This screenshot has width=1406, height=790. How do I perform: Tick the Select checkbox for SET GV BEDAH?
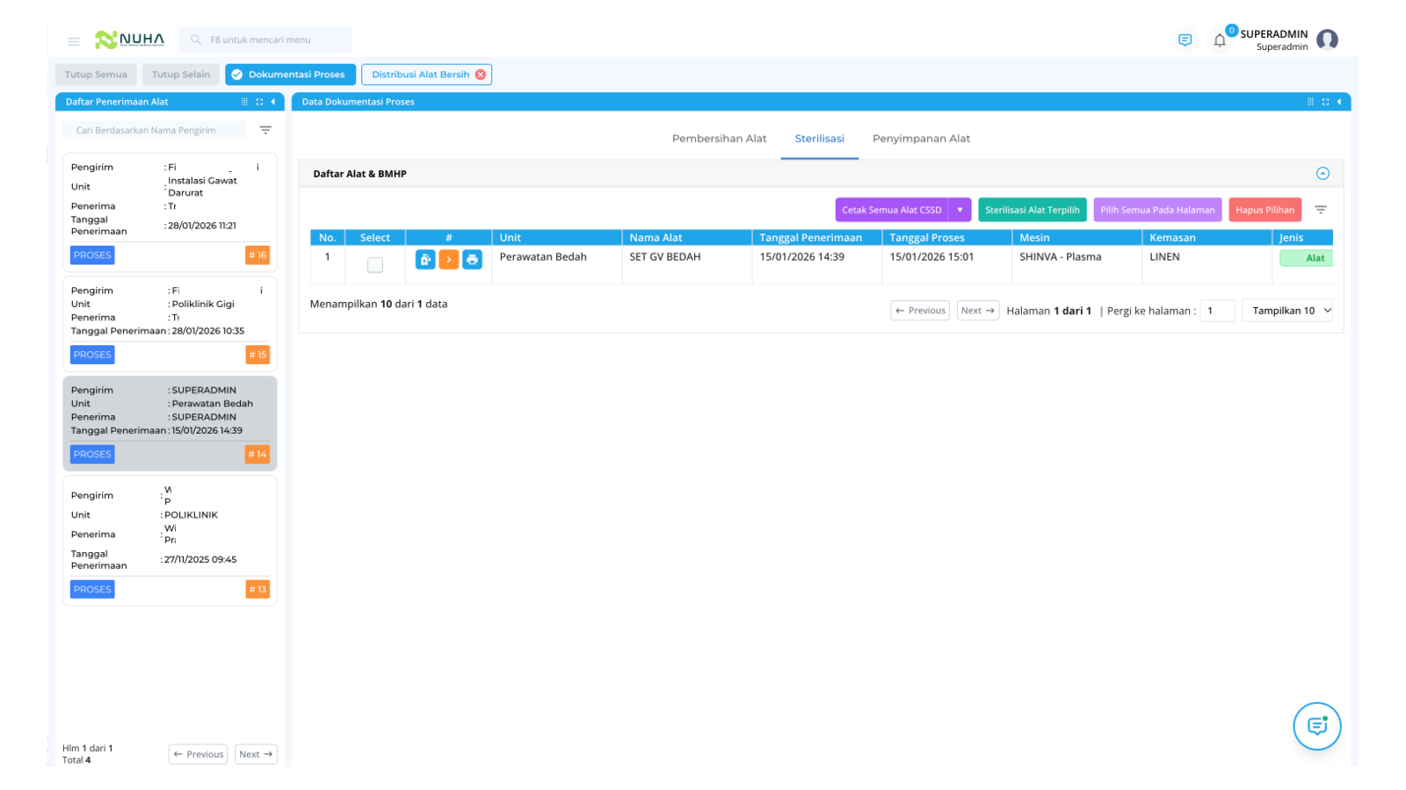tap(375, 265)
